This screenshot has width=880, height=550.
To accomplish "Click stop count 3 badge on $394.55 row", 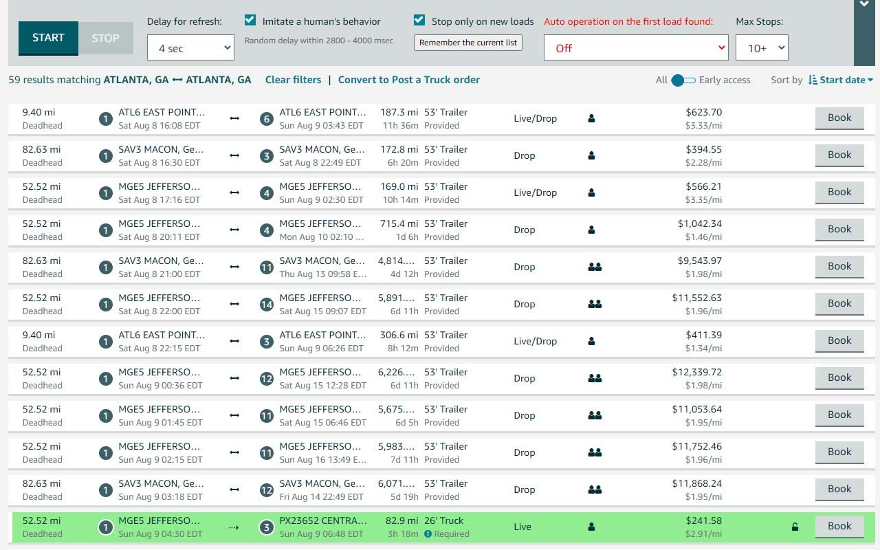I will 266,156.
